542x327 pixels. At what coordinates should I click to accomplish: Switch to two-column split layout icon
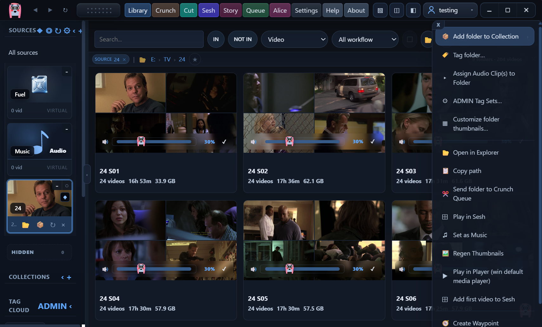point(396,10)
